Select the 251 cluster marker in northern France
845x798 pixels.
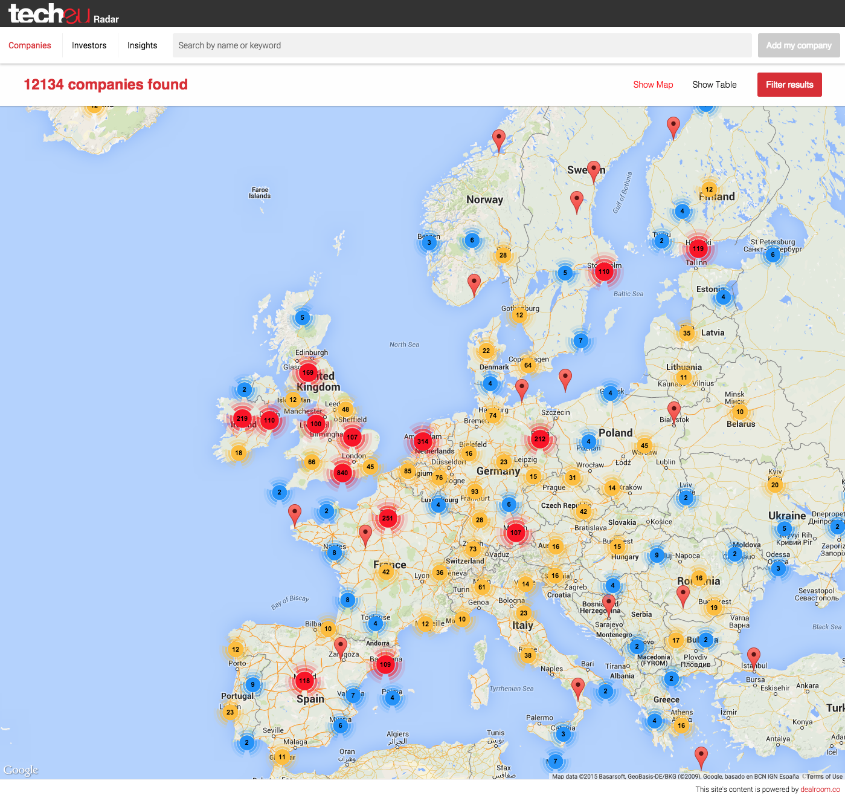point(387,518)
